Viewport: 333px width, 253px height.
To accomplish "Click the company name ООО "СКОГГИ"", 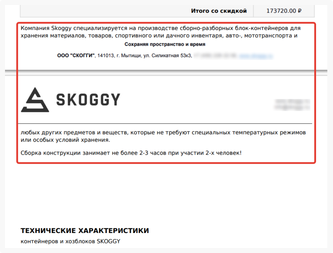I will pos(76,55).
